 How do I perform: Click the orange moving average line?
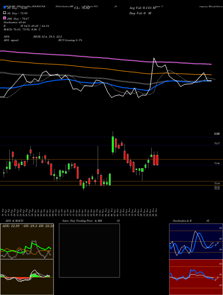click(x=105, y=69)
